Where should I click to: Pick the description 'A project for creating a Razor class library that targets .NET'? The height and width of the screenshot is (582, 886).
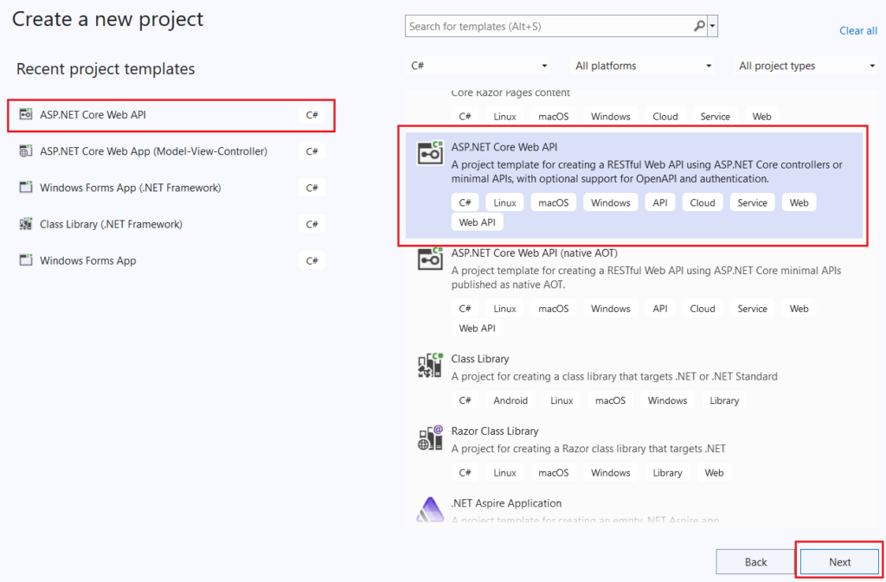pyautogui.click(x=588, y=449)
